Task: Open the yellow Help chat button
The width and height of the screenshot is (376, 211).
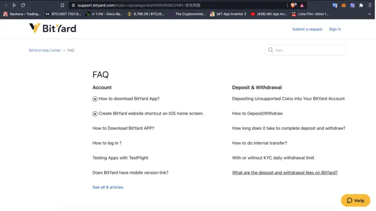Action: (356, 201)
